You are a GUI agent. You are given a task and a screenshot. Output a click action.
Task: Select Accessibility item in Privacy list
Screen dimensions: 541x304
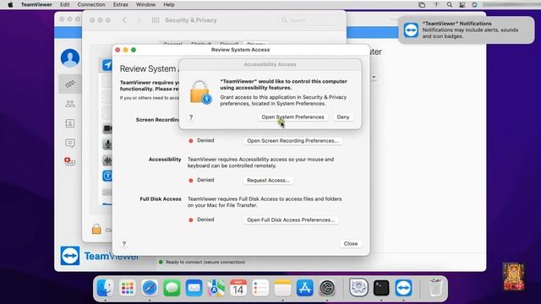107,176
